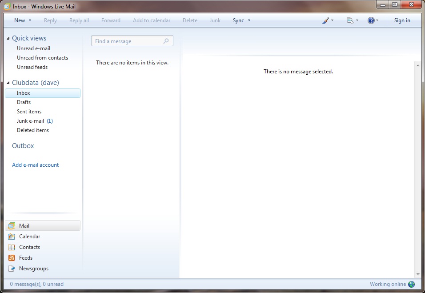Click Reply in the toolbar
The width and height of the screenshot is (425, 293).
click(x=50, y=20)
